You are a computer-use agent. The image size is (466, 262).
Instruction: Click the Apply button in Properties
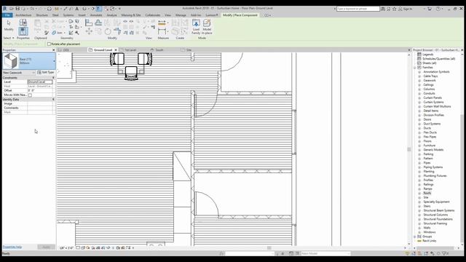(47, 247)
